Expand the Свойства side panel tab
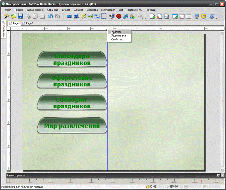Screen dimensions: 226x190 [3, 29]
